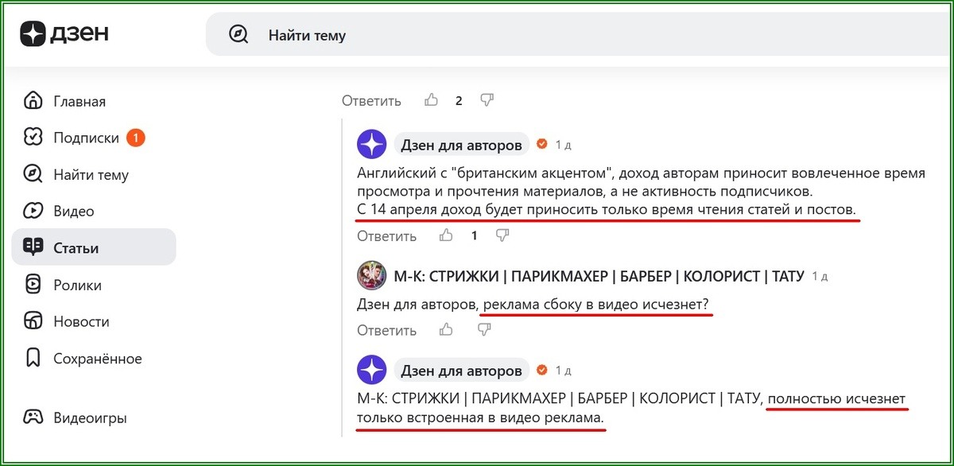
Task: Like the comment about 14 апреля income
Action: point(447,235)
